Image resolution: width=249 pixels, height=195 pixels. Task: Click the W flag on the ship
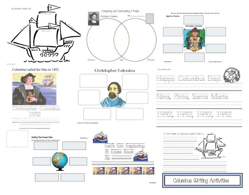(50, 6)
